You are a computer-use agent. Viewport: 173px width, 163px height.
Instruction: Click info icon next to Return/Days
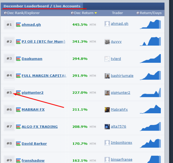tap(138, 13)
